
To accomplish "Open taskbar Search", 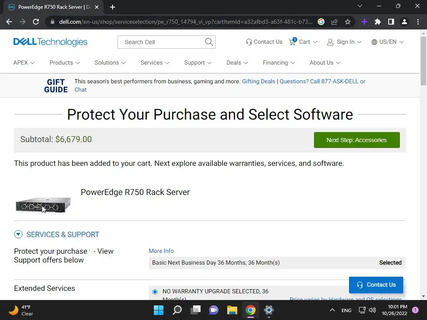I will 177,310.
